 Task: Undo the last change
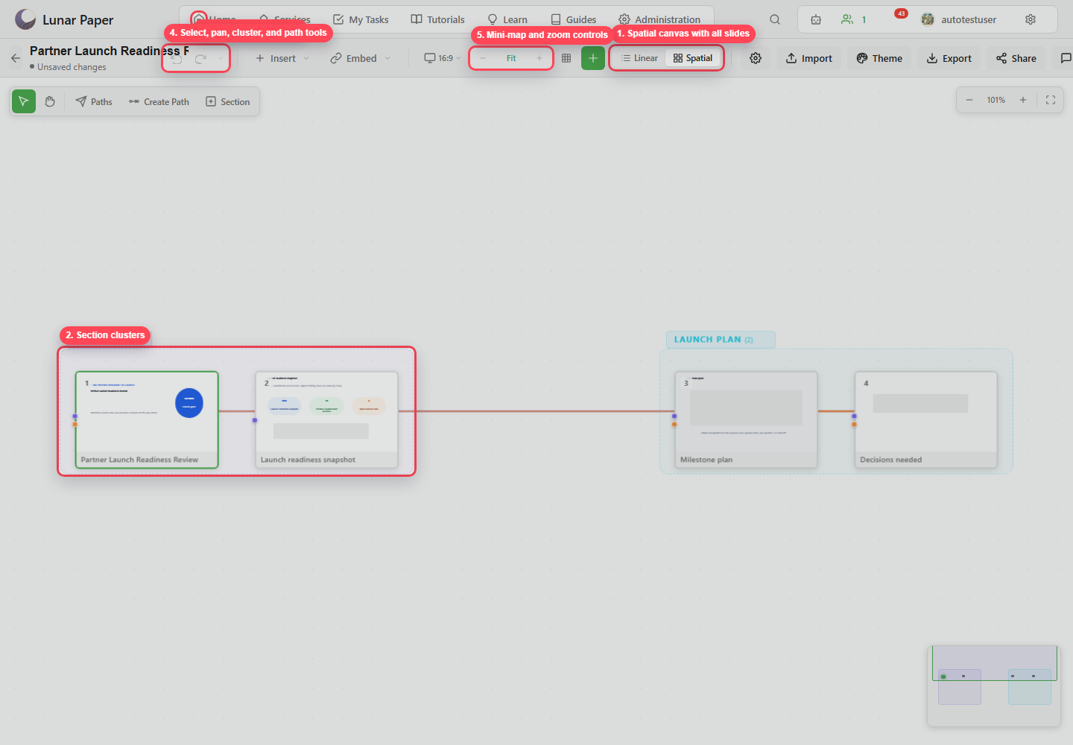coord(177,58)
